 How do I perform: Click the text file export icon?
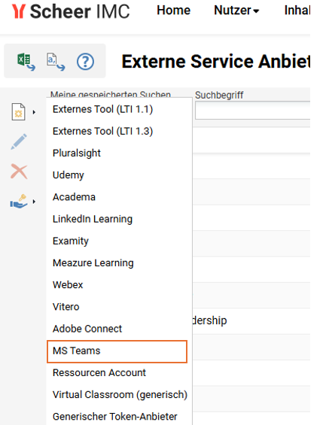coord(56,62)
